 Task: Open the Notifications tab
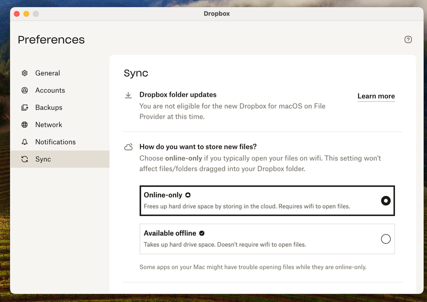56,142
